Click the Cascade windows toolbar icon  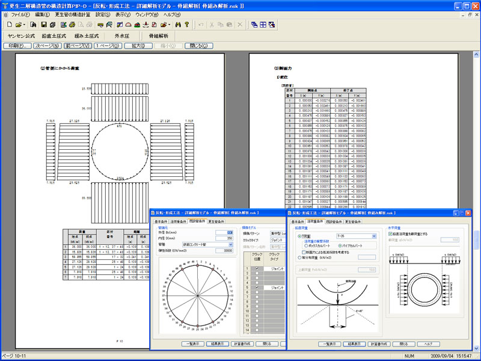click(x=254, y=25)
